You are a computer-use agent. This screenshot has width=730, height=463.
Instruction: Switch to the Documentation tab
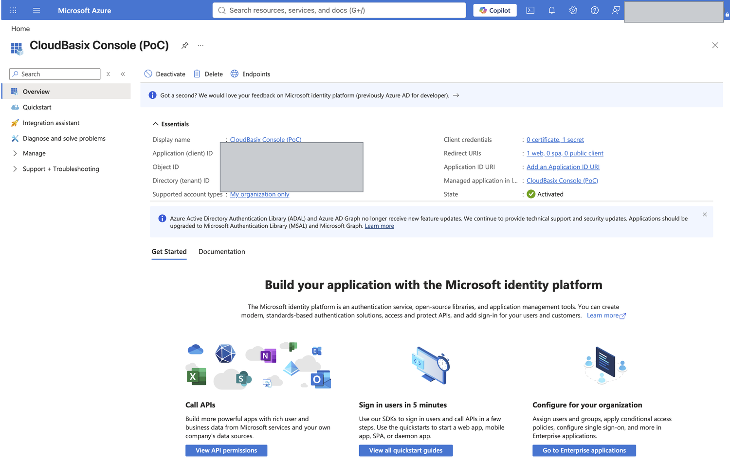pyautogui.click(x=222, y=252)
